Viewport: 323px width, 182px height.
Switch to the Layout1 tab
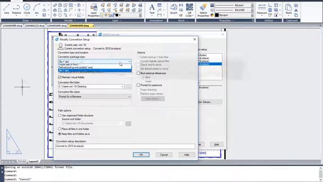coord(33,162)
